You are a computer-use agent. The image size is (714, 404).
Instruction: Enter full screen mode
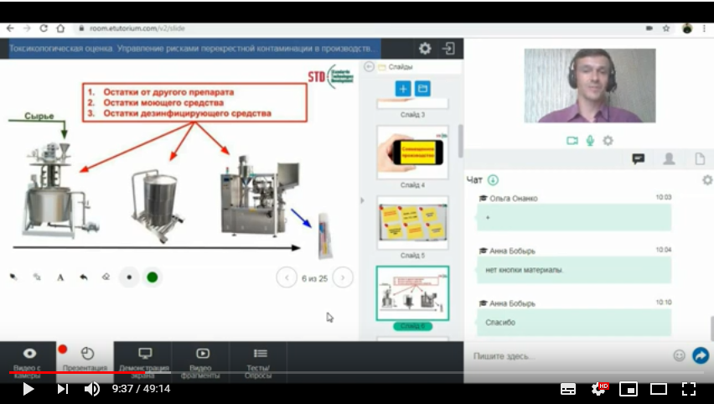pyautogui.click(x=689, y=389)
